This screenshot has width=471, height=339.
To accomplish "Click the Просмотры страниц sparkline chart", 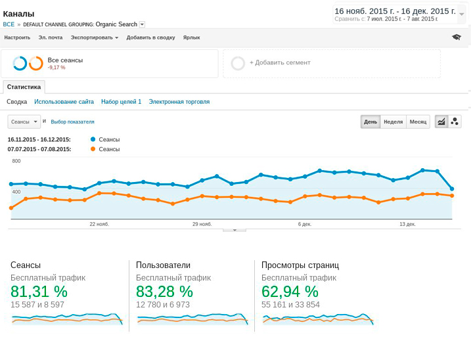I will (318, 319).
